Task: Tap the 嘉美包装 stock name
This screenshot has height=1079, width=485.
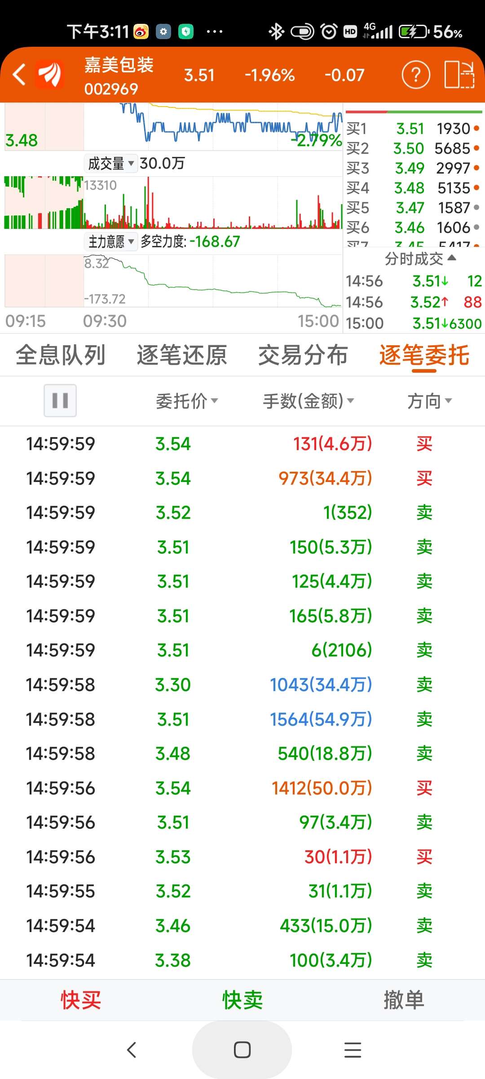Action: [119, 65]
